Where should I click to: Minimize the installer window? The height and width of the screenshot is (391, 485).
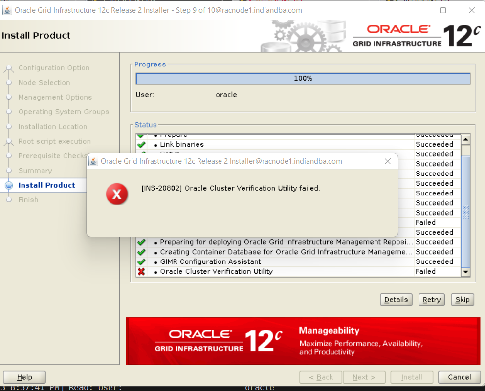415,10
